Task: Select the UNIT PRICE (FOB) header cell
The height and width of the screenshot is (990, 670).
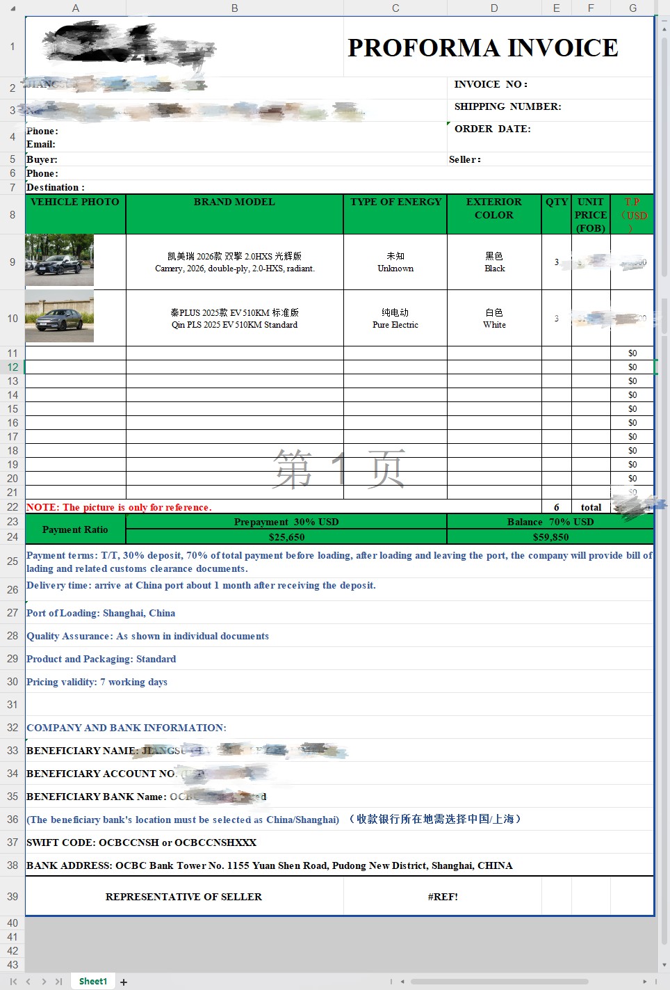Action: coord(591,214)
